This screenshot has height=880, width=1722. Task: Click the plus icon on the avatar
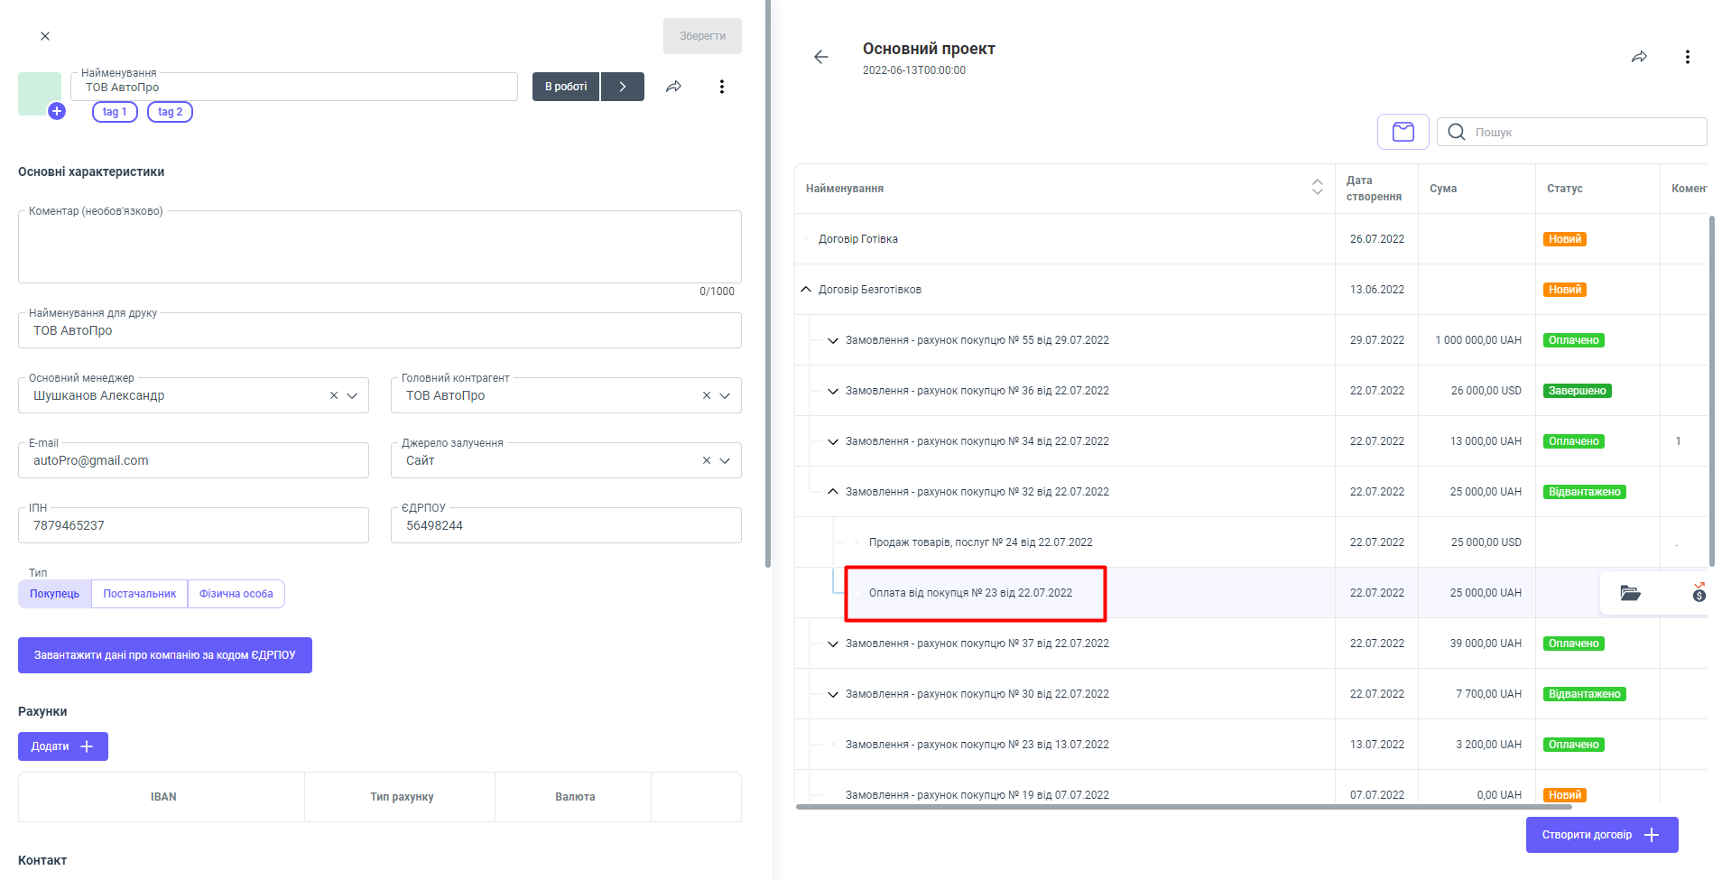57,111
